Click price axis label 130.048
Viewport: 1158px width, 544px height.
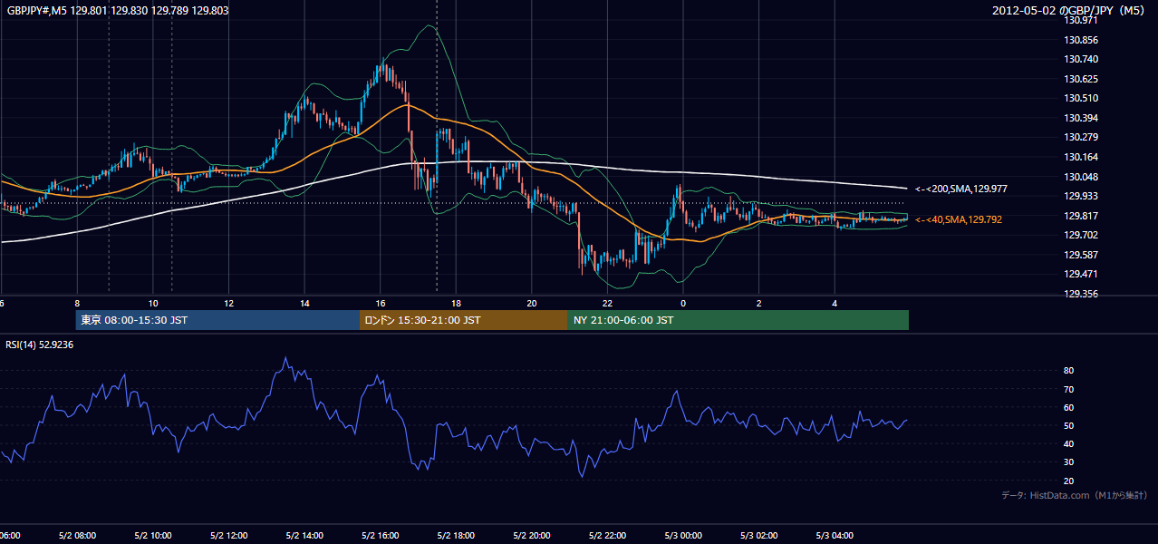[1082, 177]
